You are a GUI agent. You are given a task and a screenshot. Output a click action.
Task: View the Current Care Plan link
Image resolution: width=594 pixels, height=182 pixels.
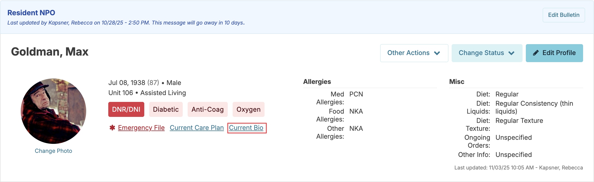pyautogui.click(x=197, y=128)
